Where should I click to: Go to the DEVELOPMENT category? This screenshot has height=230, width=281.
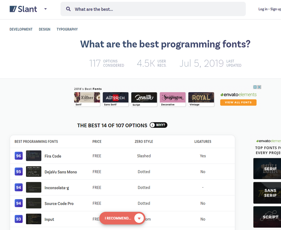pos(21,29)
